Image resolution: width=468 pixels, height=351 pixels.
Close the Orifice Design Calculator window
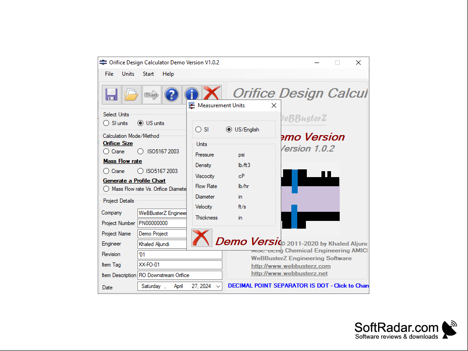(358, 63)
